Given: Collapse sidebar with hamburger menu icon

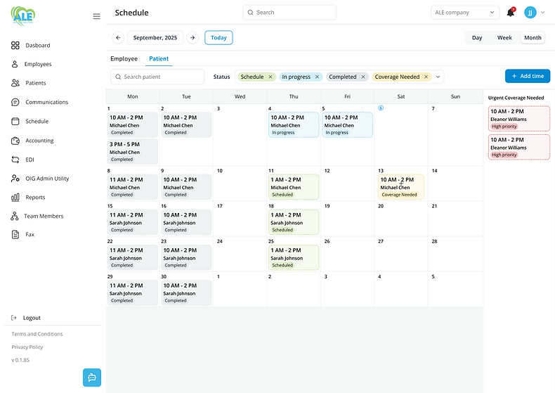Looking at the screenshot, I should coord(96,16).
